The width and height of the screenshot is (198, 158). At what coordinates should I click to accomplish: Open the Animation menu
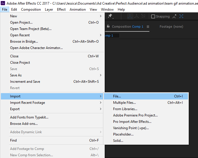pos(78,10)
